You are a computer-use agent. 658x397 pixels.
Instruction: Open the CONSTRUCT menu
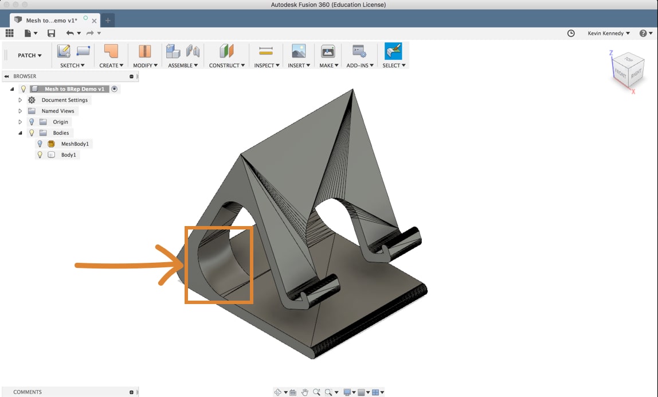(226, 65)
